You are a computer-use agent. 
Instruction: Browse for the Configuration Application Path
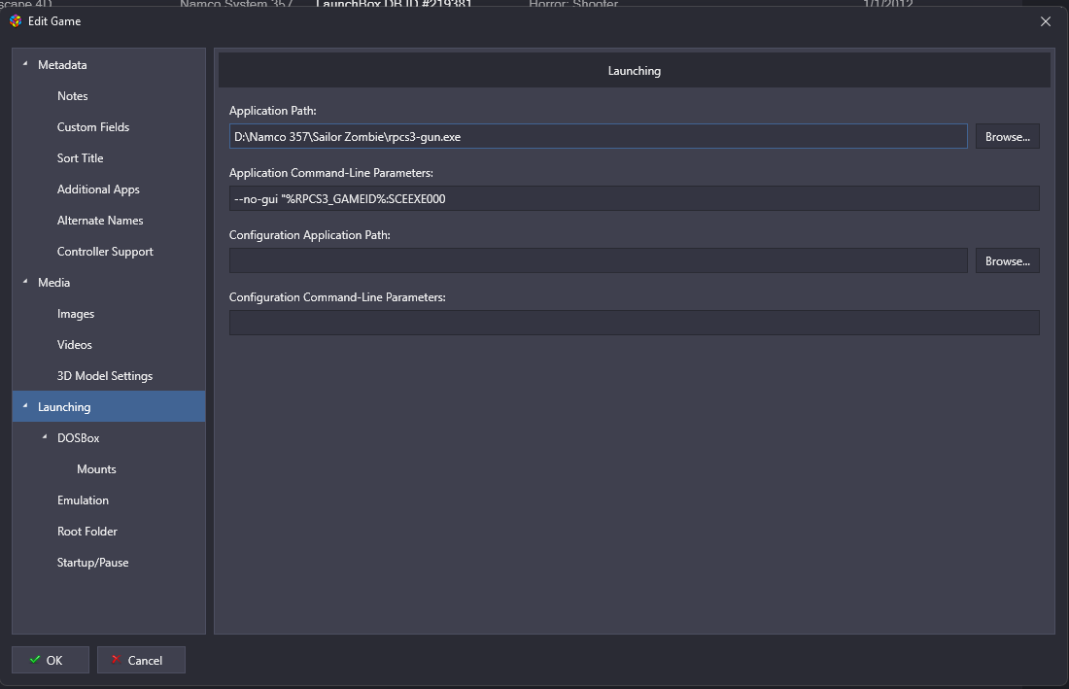(x=1007, y=261)
